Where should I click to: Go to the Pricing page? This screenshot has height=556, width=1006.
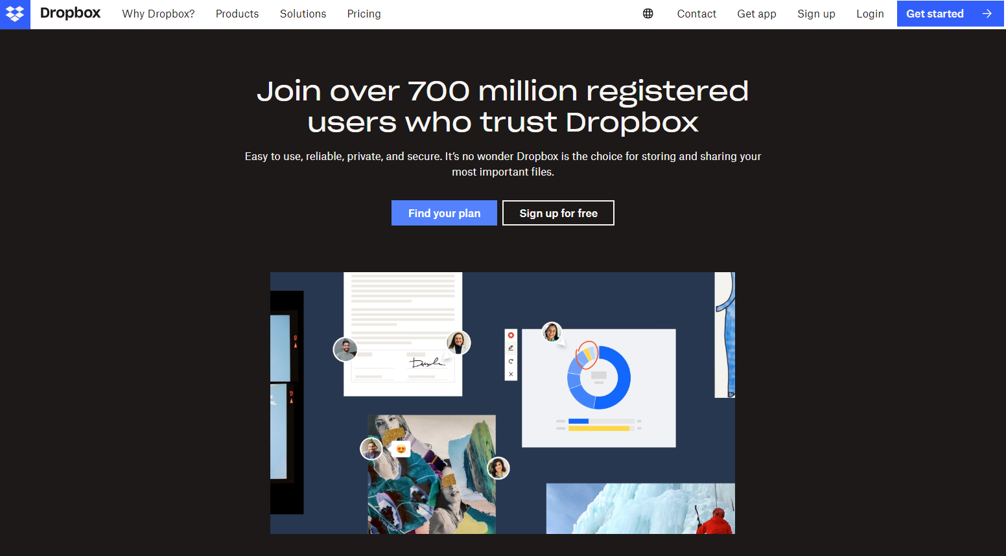click(364, 14)
